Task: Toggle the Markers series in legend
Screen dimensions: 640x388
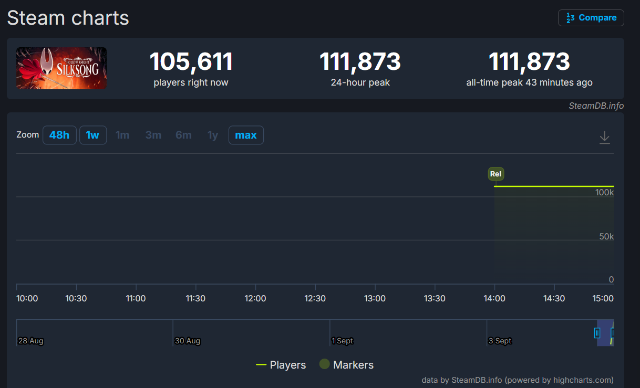Action: 347,365
